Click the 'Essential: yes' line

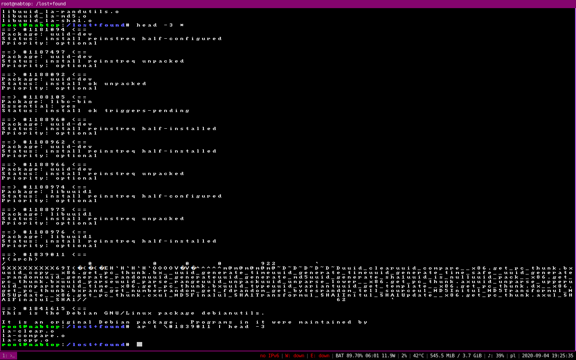pyautogui.click(x=39, y=106)
